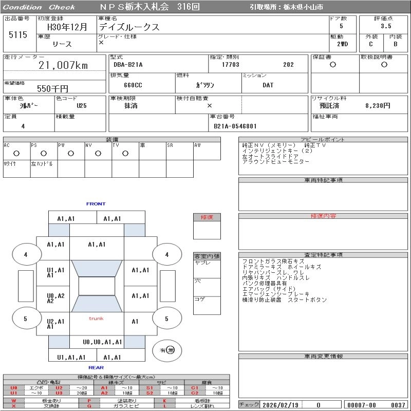Viewport: 411px width, 411px height.
Task: Click the U0,A2 damage panel
Action: click(x=55, y=298)
